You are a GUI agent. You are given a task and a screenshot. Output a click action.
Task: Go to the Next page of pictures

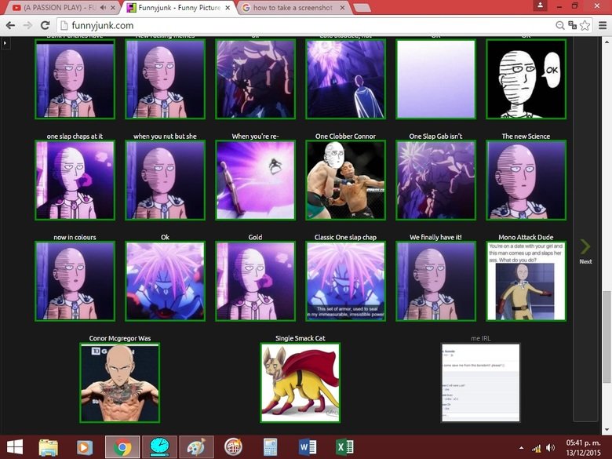coord(585,251)
